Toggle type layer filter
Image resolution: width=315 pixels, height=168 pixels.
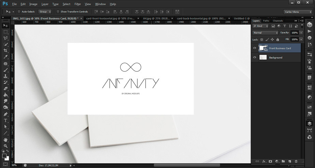coord(285,26)
